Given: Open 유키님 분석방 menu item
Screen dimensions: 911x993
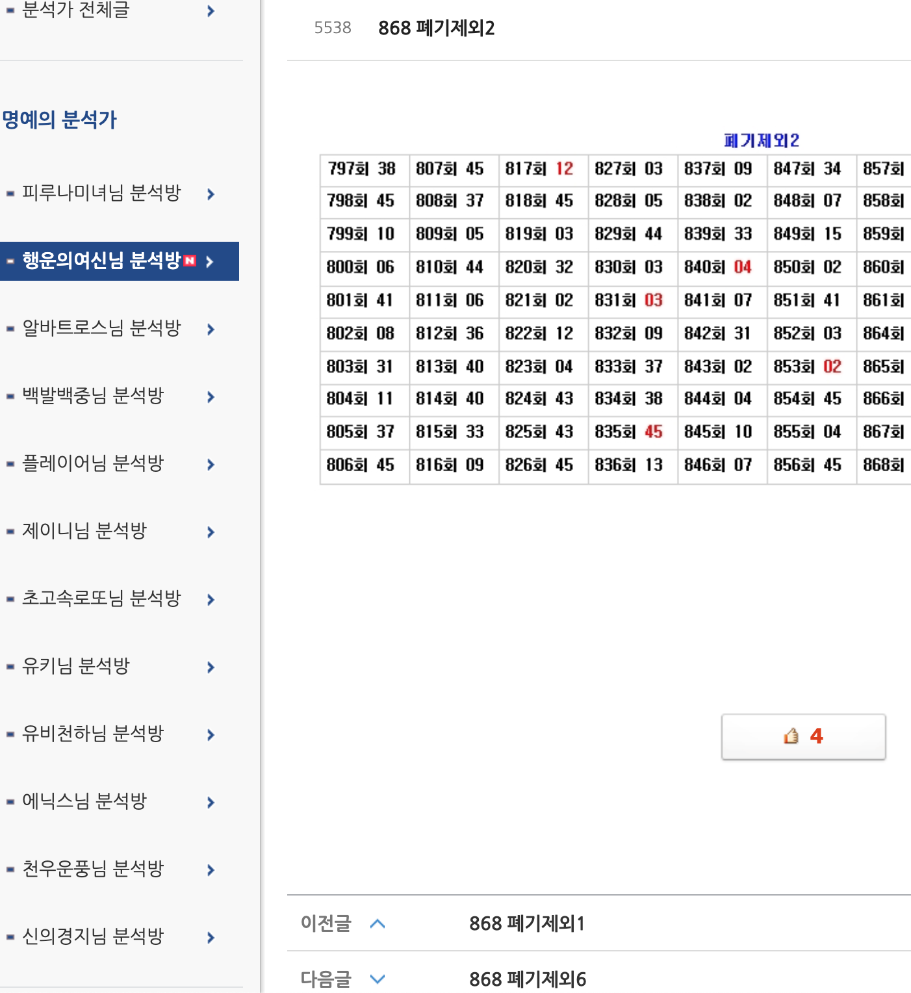Looking at the screenshot, I should pyautogui.click(x=76, y=666).
